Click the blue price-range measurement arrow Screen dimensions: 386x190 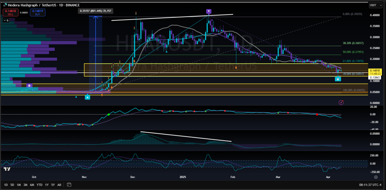click(95, 54)
